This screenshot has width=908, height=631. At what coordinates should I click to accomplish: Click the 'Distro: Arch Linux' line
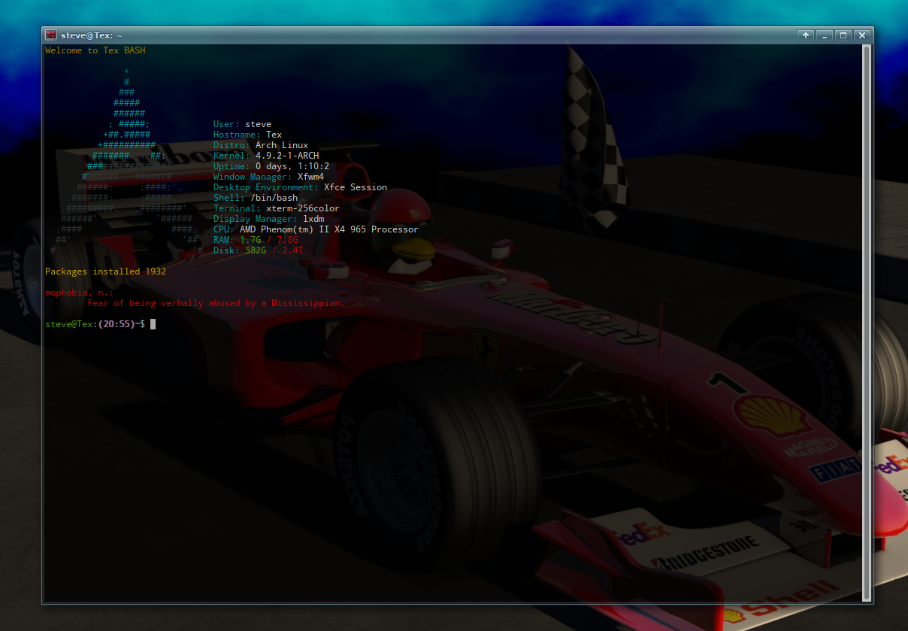(261, 145)
